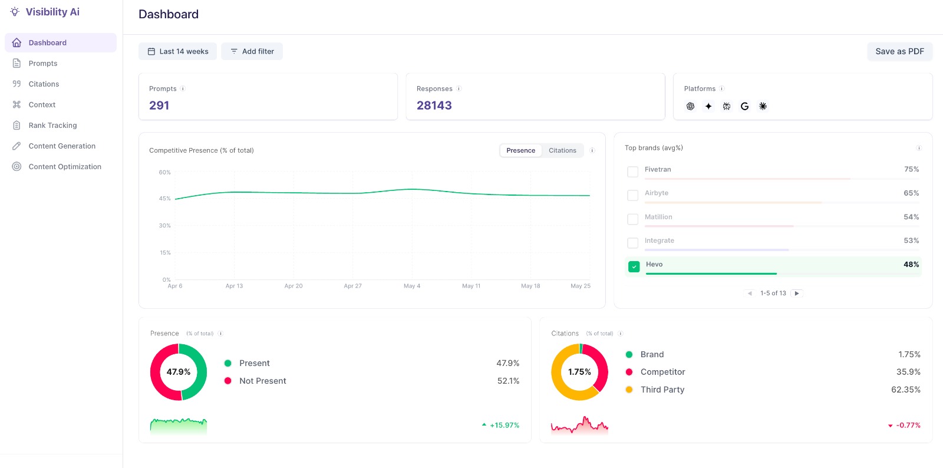
Task: Click the Top brands info icon
Action: pyautogui.click(x=919, y=148)
